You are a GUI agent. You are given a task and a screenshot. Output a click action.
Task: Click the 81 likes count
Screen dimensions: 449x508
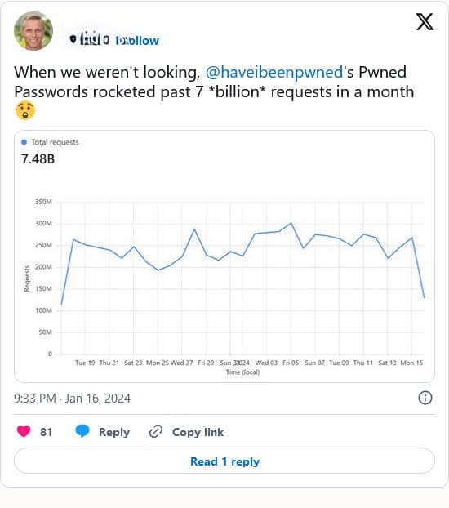pyautogui.click(x=46, y=432)
